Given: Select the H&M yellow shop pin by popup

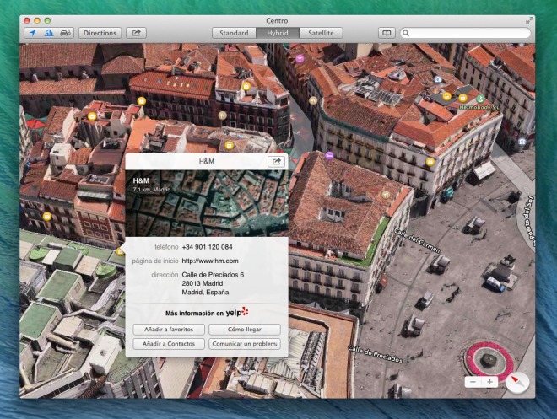Looking at the screenshot, I should [x=120, y=251].
